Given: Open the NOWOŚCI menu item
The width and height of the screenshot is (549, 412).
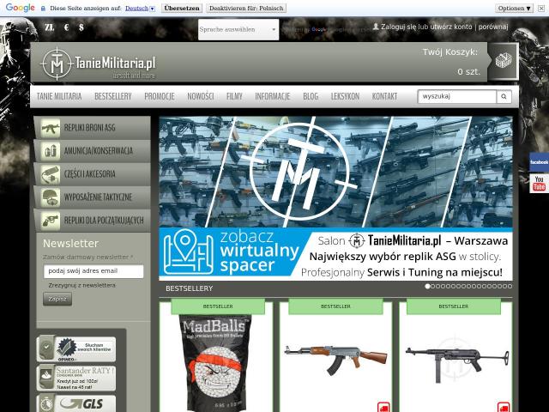Looking at the screenshot, I should tap(201, 96).
